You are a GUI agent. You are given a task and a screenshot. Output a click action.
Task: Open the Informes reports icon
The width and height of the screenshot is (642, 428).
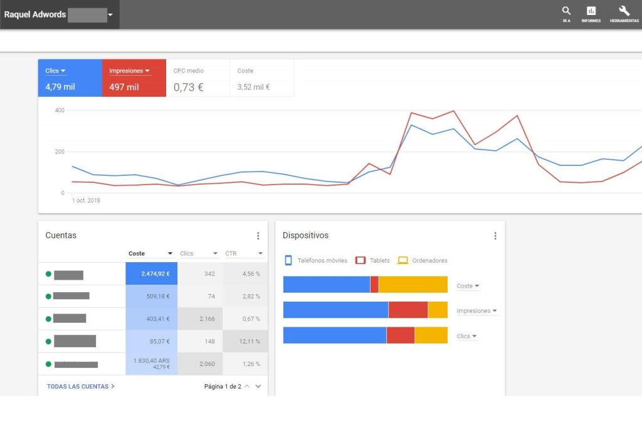click(x=591, y=11)
